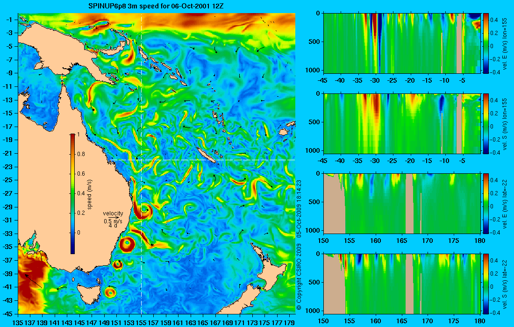Click the 'vel. S (m/s) lon=155' axis label
The width and height of the screenshot is (514, 327).
click(505, 124)
